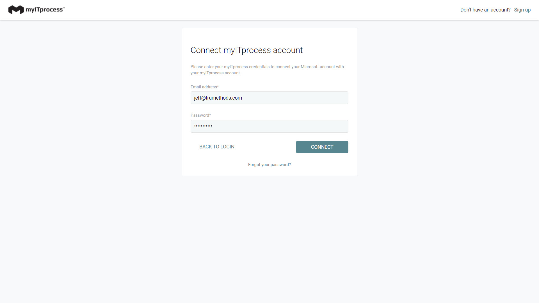Click the myITprocess M logo icon
Viewport: 539px width, 303px height.
(x=16, y=10)
